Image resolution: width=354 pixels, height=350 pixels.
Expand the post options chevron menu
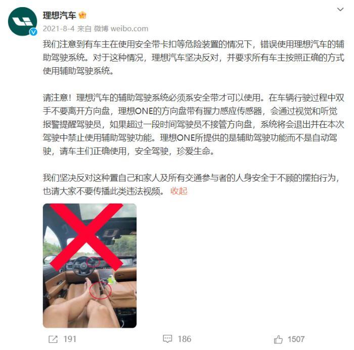(340, 9)
